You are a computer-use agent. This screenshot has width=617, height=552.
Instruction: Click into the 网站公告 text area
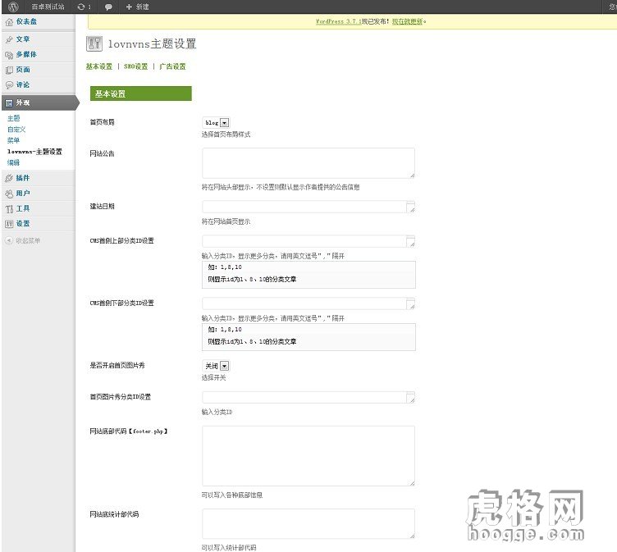308,163
